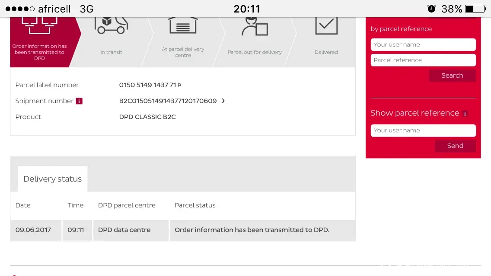
Task: Click the Date column header
Action: coord(23,205)
